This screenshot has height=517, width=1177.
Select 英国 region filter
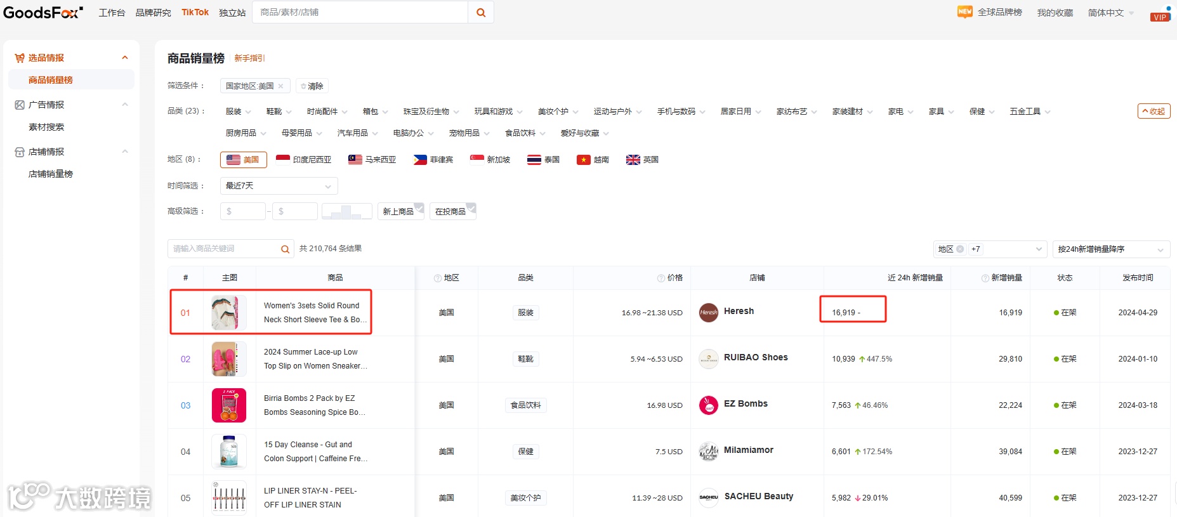pyautogui.click(x=642, y=160)
